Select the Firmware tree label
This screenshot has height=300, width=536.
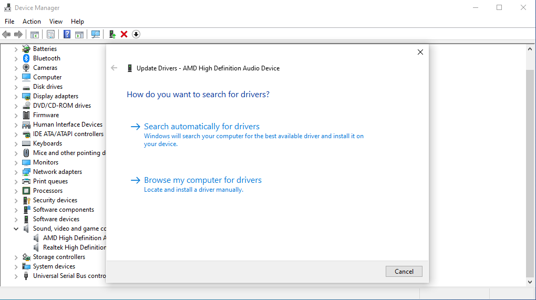point(46,115)
